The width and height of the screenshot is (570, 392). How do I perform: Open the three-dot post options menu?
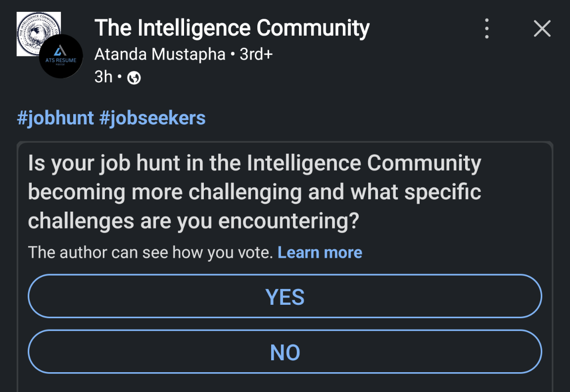487,29
